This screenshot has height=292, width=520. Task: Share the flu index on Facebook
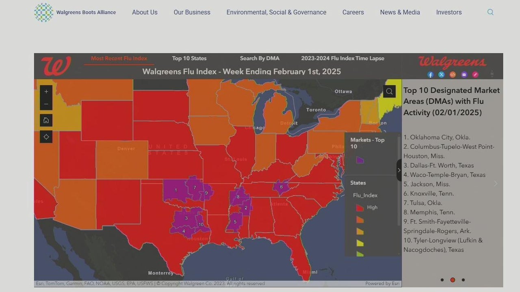pyautogui.click(x=430, y=75)
